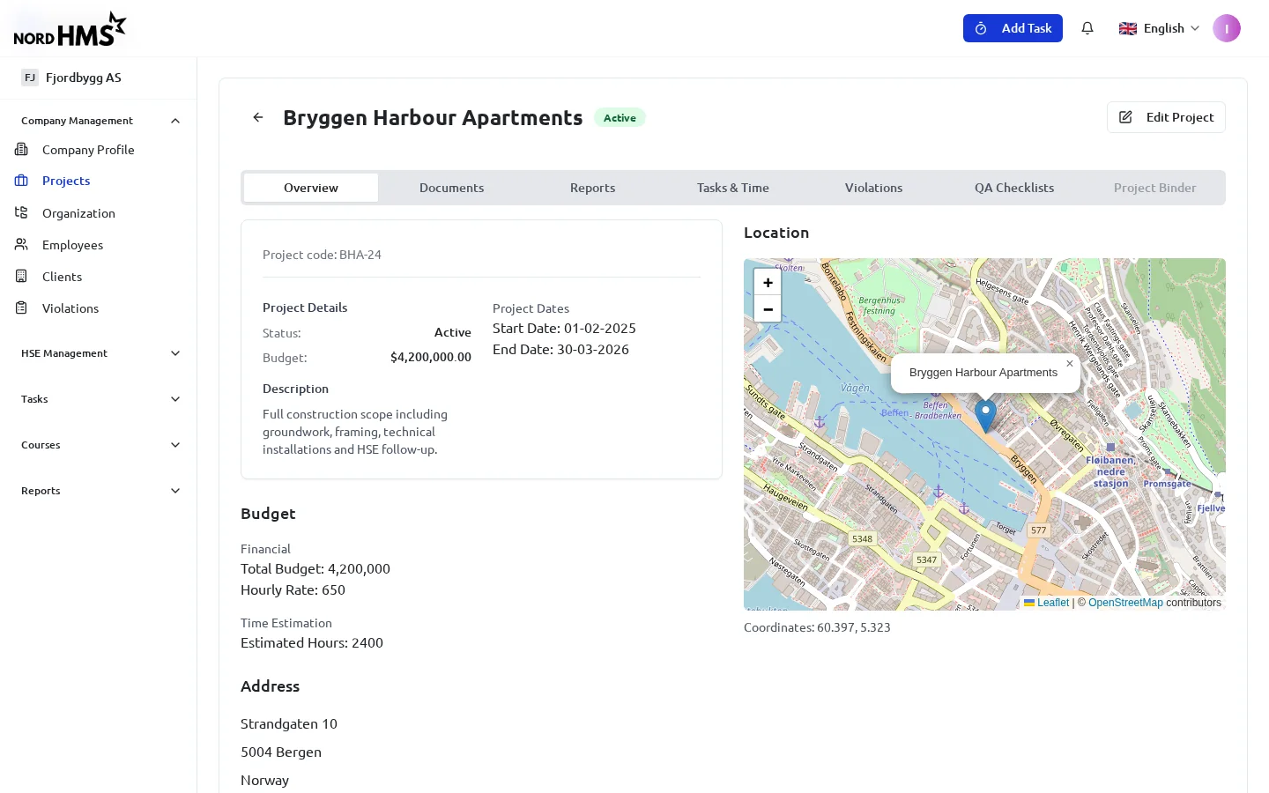Click the blue map location pin

[x=985, y=416]
